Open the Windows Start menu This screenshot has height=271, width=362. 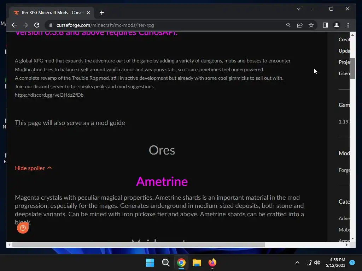150,263
